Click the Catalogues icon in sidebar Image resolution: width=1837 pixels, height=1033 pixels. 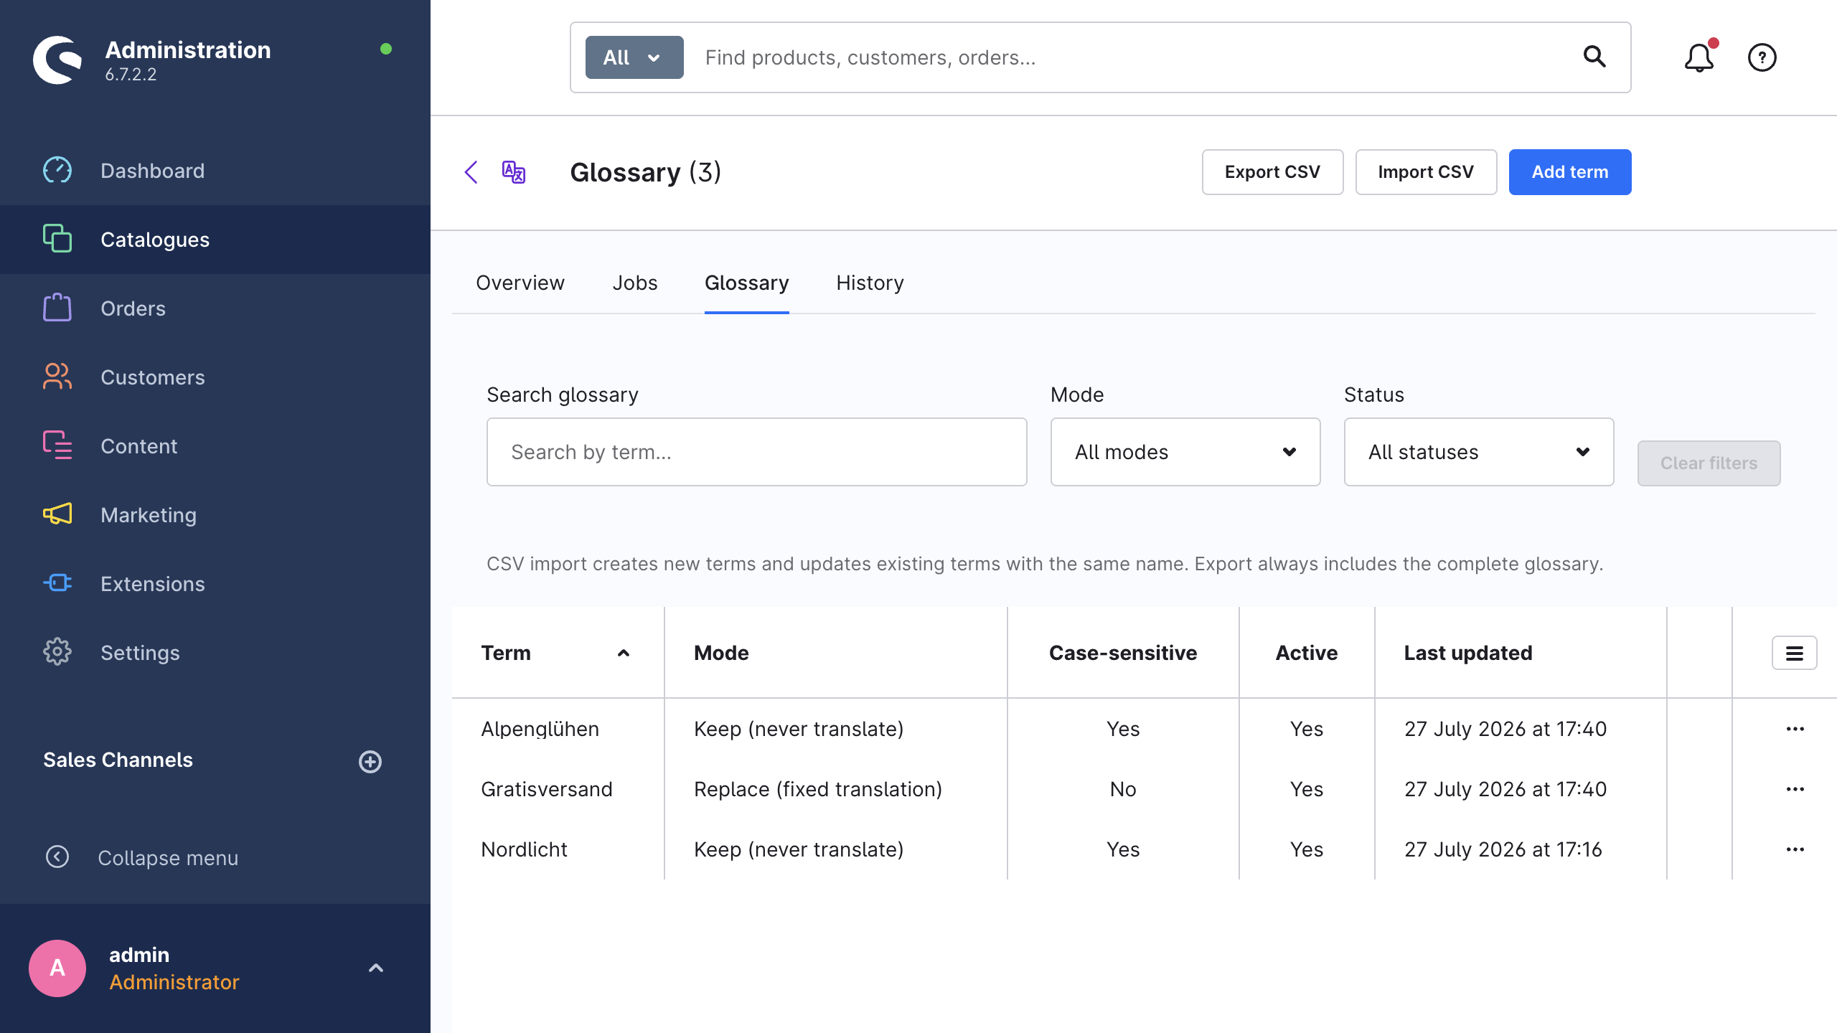[57, 239]
